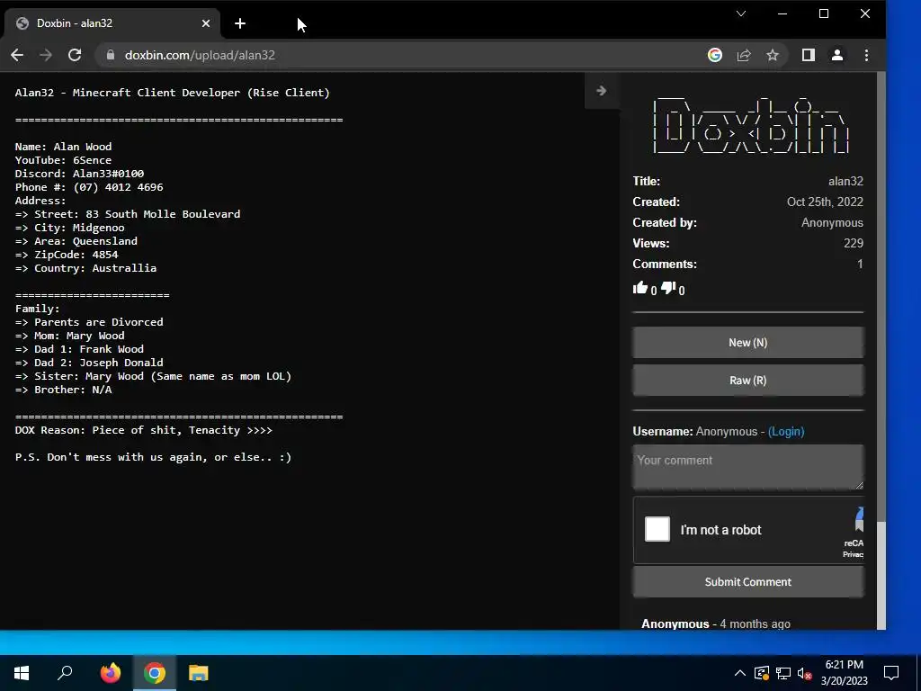
Task: Open Windows taskbar search
Action: (x=65, y=673)
